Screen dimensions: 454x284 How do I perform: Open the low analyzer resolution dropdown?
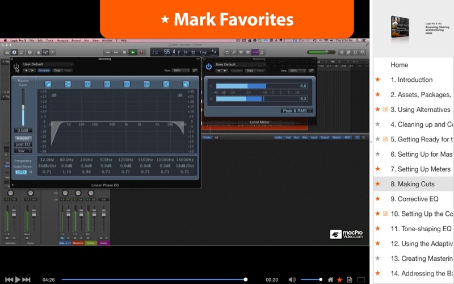point(23,151)
